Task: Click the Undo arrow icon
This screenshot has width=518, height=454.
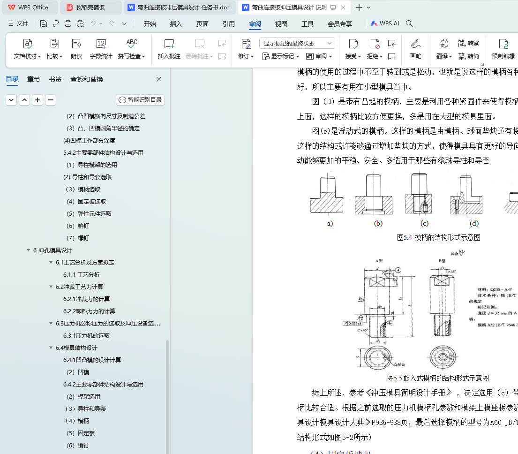Action: tap(93, 23)
